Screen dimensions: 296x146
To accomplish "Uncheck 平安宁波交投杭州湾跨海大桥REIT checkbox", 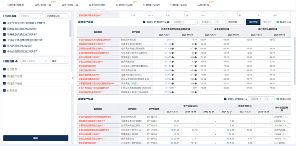I will pos(4,23).
